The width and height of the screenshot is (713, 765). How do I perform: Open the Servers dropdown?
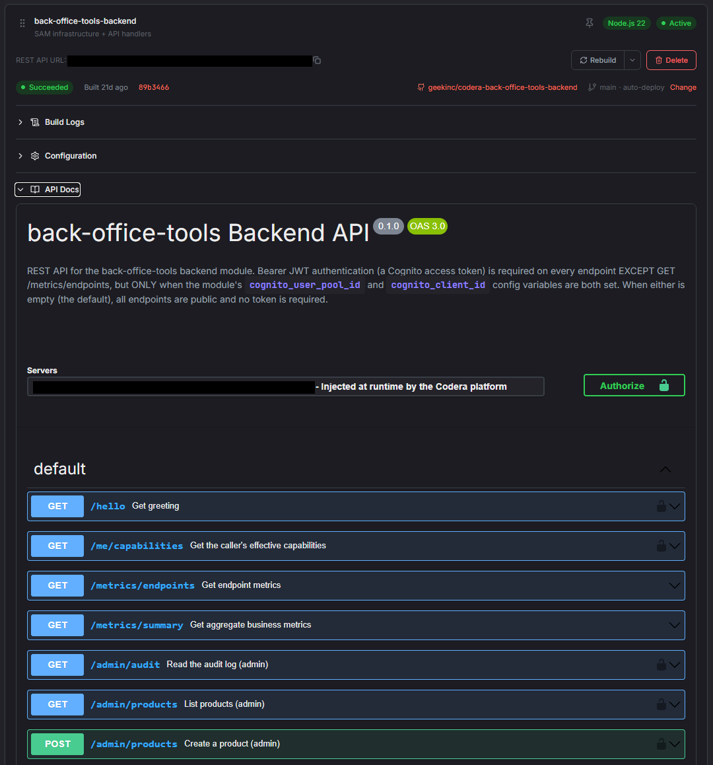(286, 386)
